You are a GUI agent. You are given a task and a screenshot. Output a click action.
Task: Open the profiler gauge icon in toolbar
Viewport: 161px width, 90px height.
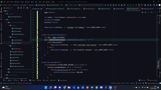click(119, 5)
